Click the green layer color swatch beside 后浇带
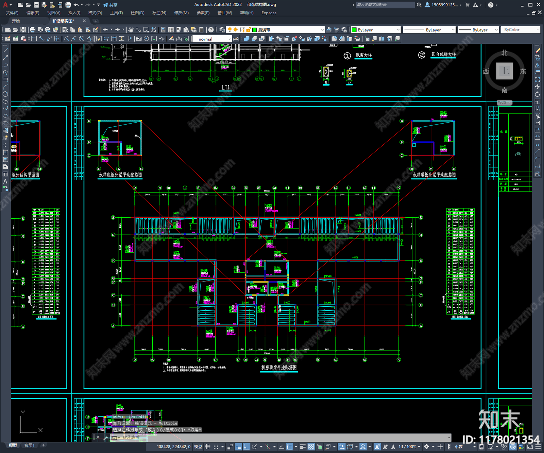 pos(254,30)
